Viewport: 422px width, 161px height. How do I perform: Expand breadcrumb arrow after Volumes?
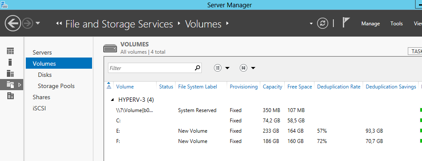[x=228, y=23]
